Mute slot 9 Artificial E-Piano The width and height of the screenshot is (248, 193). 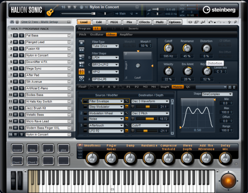coord(15,88)
